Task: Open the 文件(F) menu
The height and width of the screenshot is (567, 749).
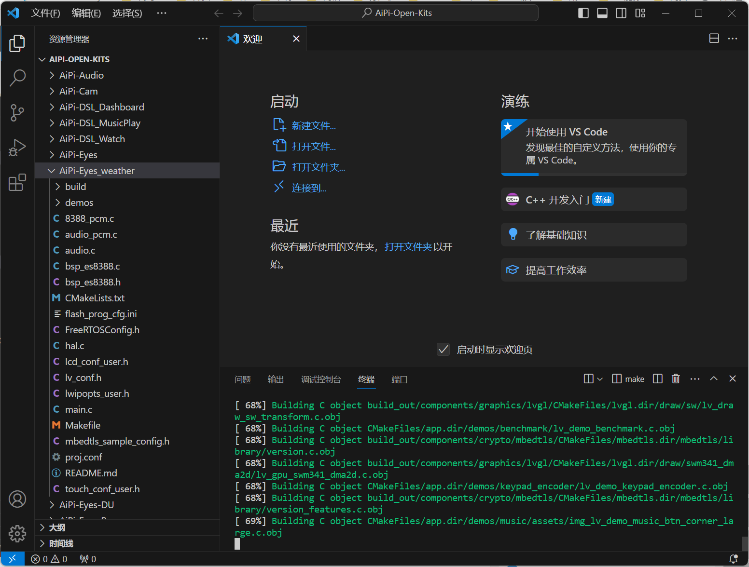Action: click(45, 13)
